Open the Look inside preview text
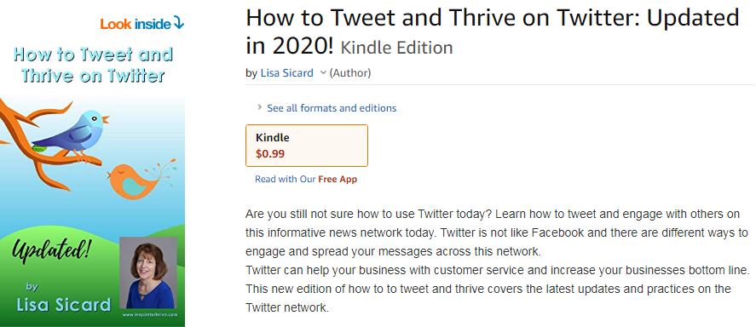The width and height of the screenshot is (756, 327). pyautogui.click(x=136, y=24)
